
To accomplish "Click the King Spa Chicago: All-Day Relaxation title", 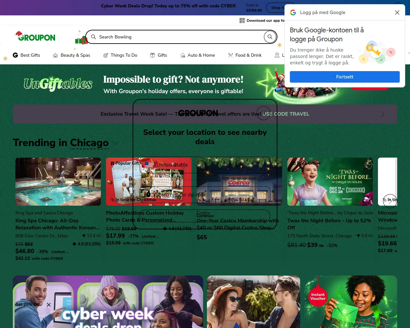I will [58, 224].
